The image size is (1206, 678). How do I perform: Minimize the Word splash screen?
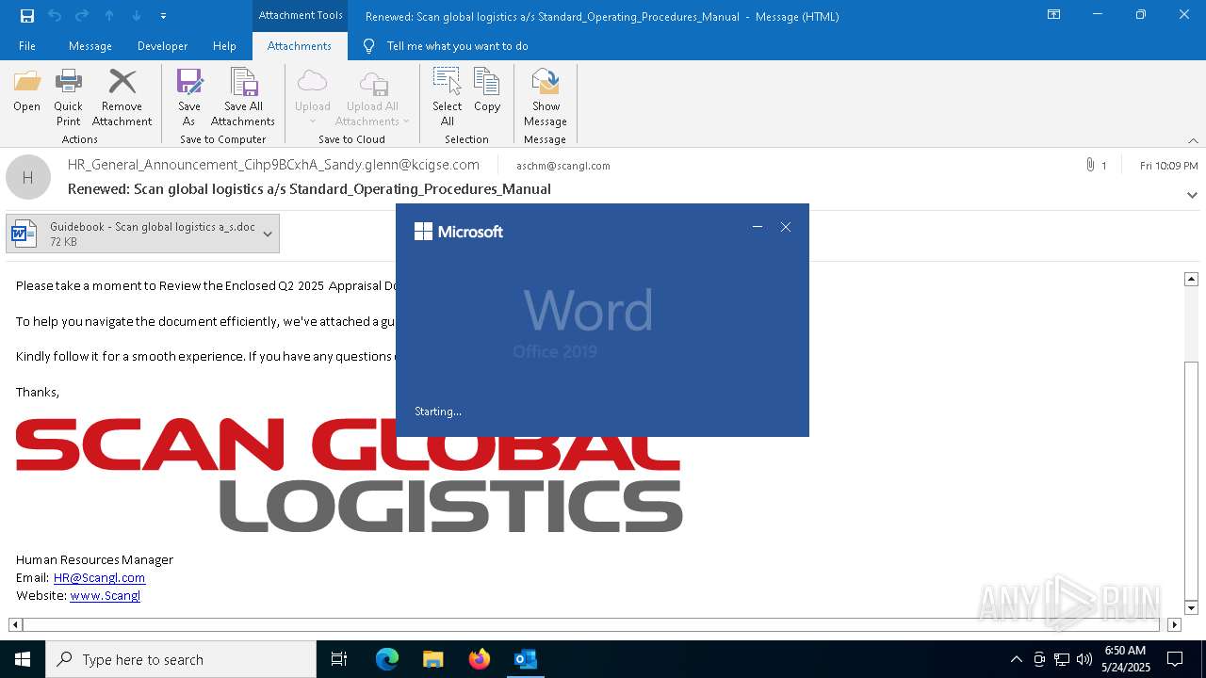[x=758, y=227]
